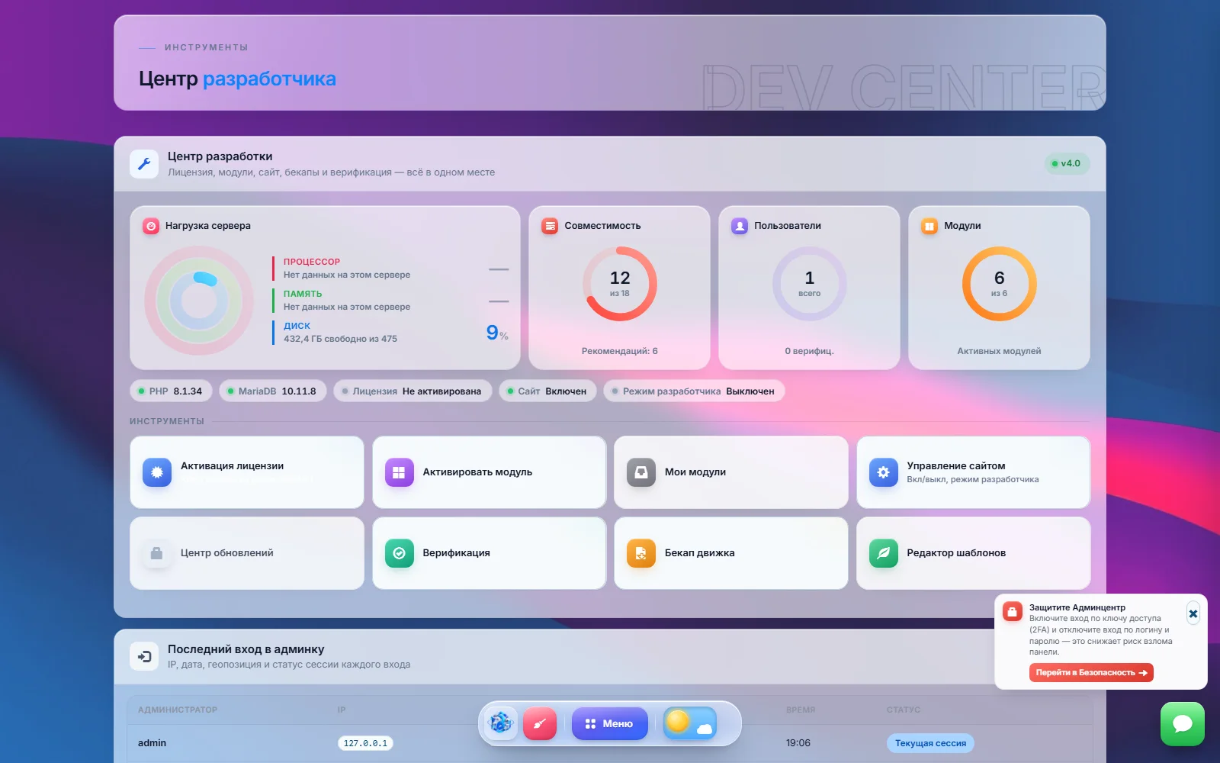Click the Пользователи ring showing 1 всего
The height and width of the screenshot is (763, 1220).
point(810,284)
